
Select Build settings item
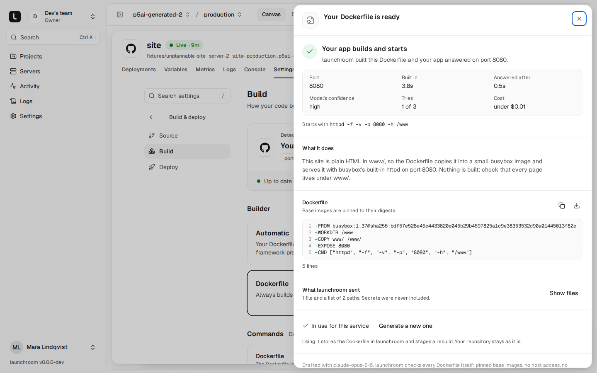tap(187, 151)
